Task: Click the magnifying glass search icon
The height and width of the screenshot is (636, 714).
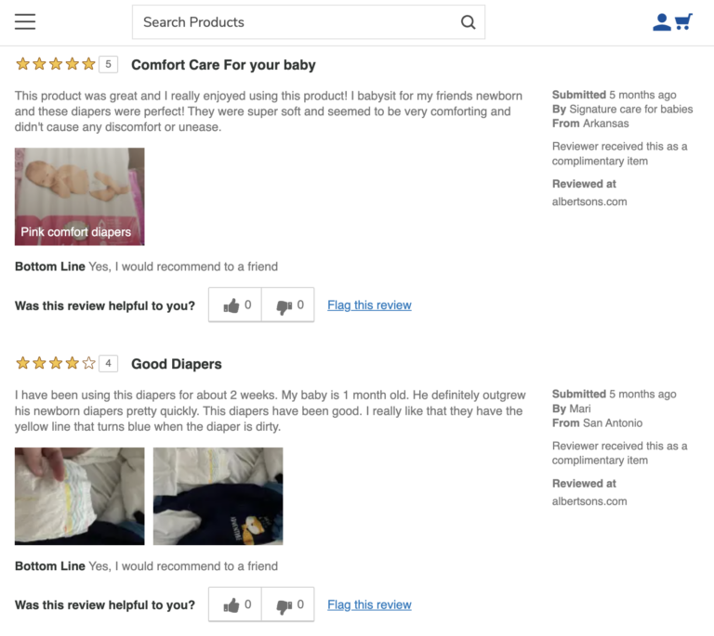Action: coord(468,22)
